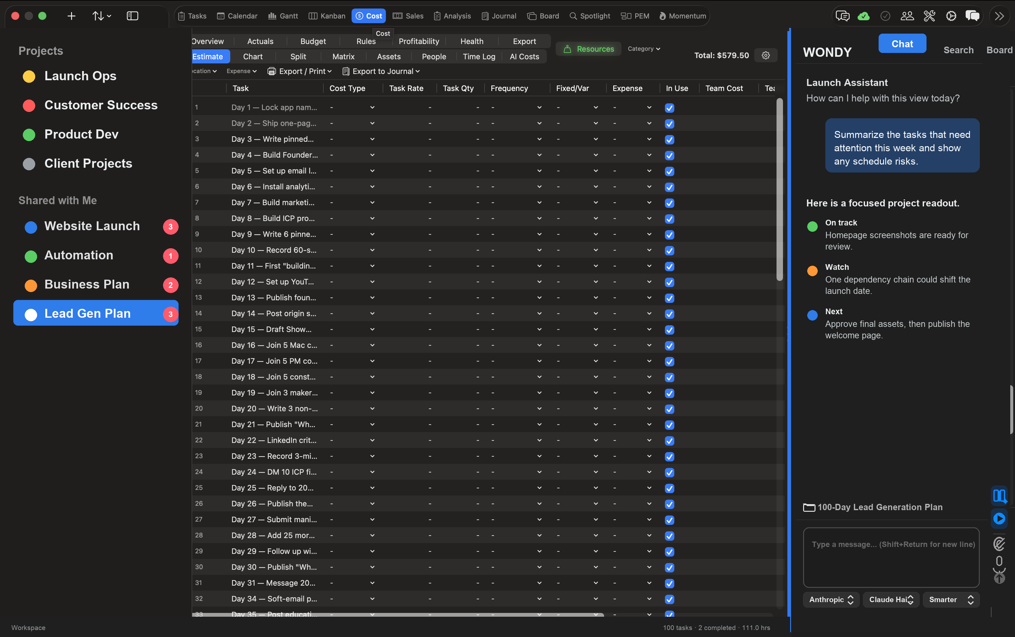Click the circled checkmark icon in top toolbar
This screenshot has height=637, width=1015.
[885, 16]
